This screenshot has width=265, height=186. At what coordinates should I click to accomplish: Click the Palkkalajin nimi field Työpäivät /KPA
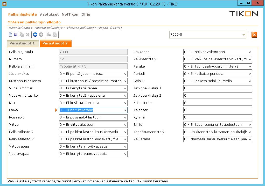pos(93,67)
